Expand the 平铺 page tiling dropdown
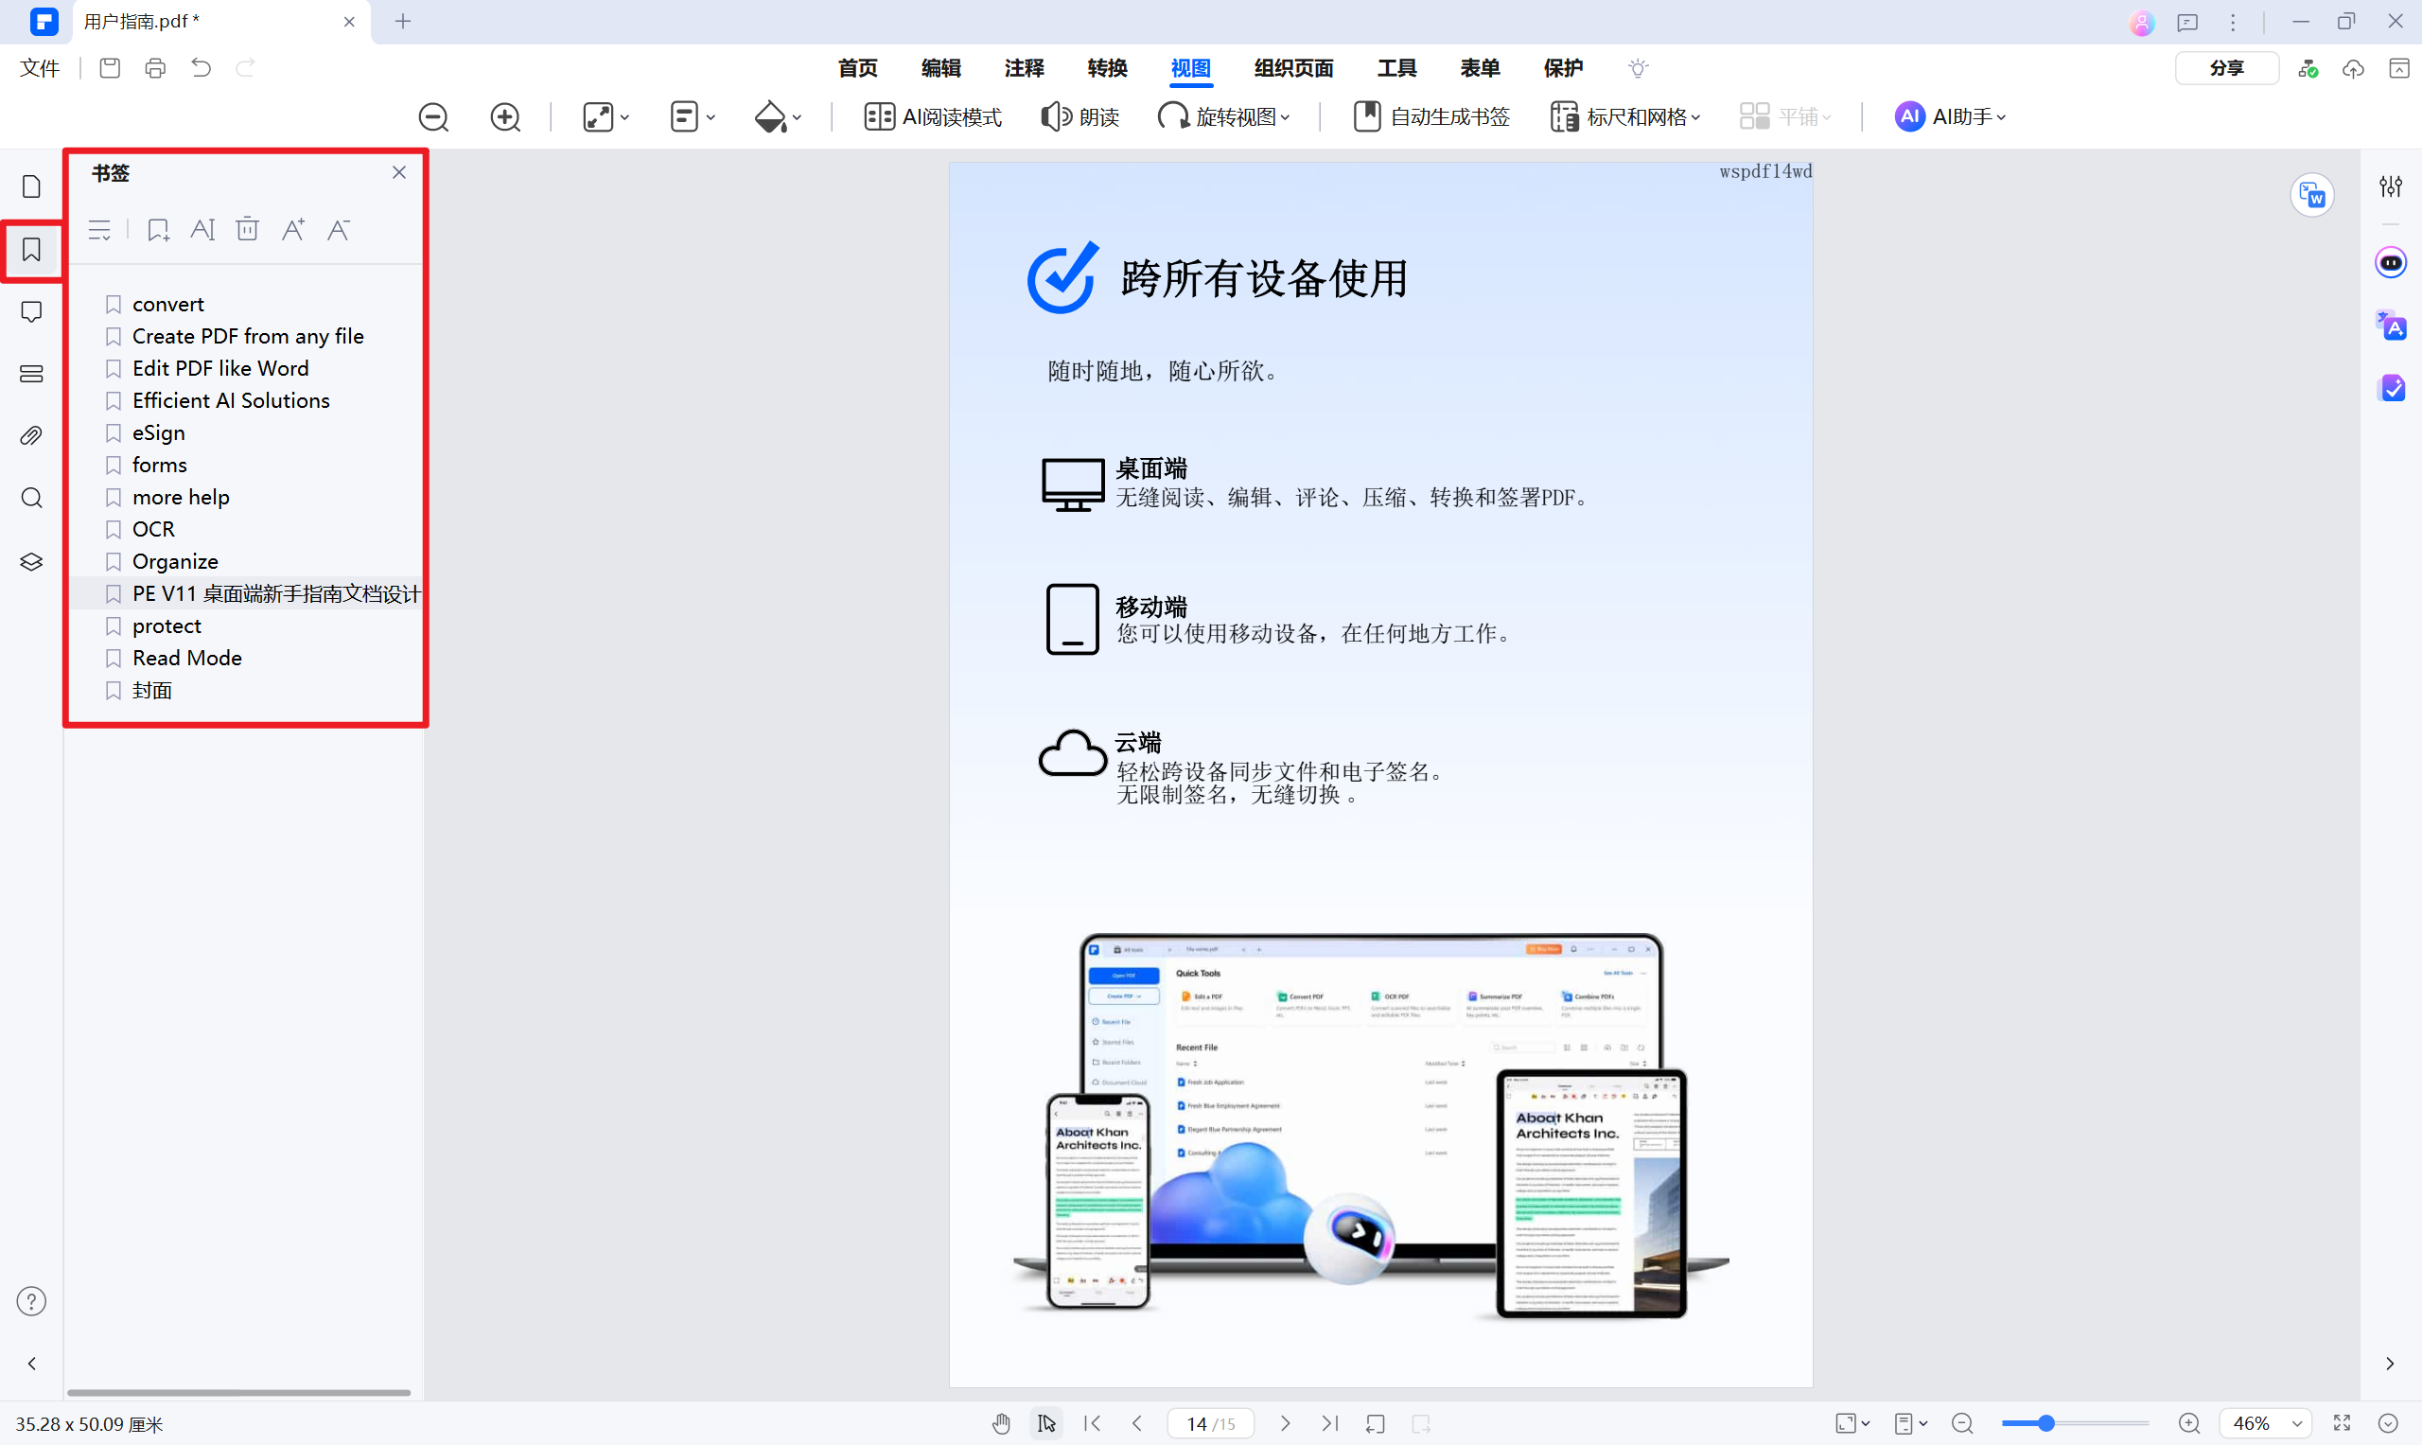The image size is (2422, 1445). (1785, 115)
